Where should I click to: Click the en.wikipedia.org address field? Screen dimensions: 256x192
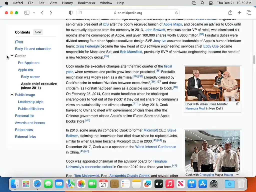(128, 13)
